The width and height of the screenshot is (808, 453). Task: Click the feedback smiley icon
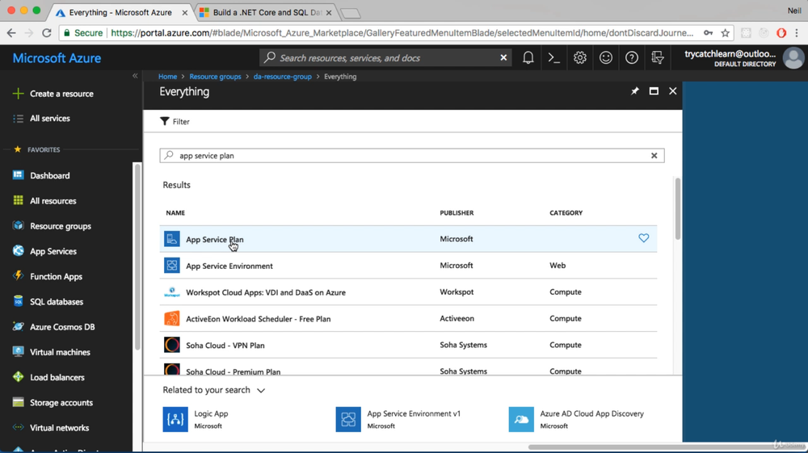point(605,58)
